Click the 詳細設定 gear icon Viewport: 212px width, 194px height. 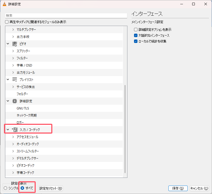pos(15,101)
